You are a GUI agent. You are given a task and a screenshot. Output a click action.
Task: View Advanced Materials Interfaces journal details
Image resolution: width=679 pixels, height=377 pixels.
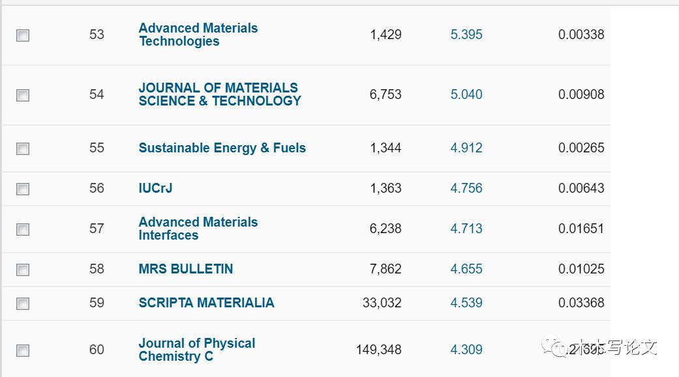[x=198, y=229]
